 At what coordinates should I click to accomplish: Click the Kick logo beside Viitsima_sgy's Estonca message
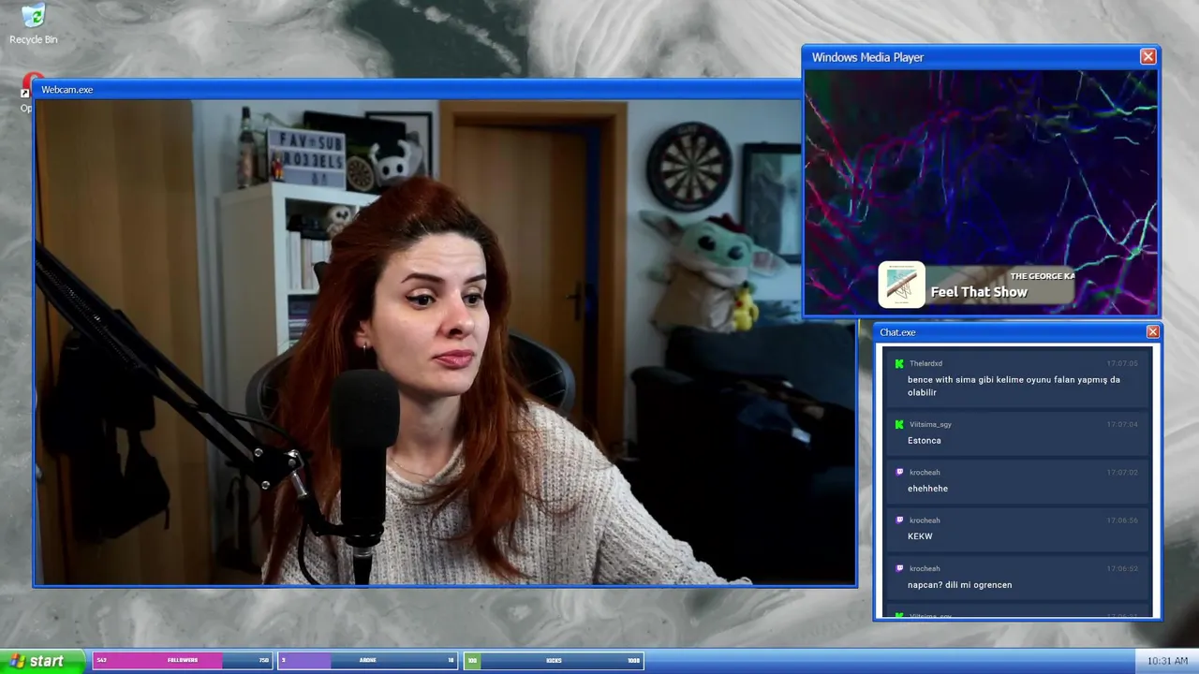[x=899, y=424]
